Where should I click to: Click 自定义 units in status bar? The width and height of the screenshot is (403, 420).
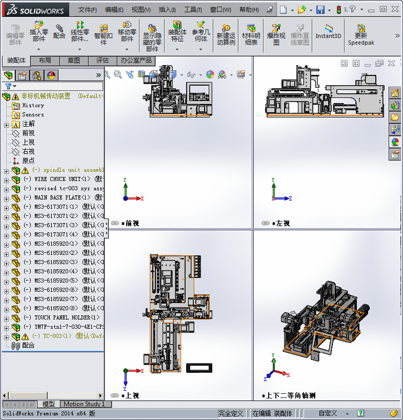327,413
